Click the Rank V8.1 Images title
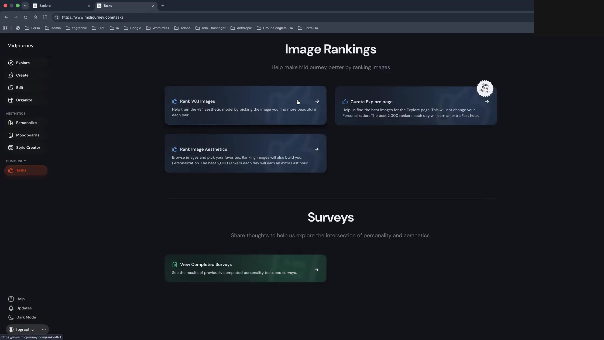604x340 pixels. [197, 101]
